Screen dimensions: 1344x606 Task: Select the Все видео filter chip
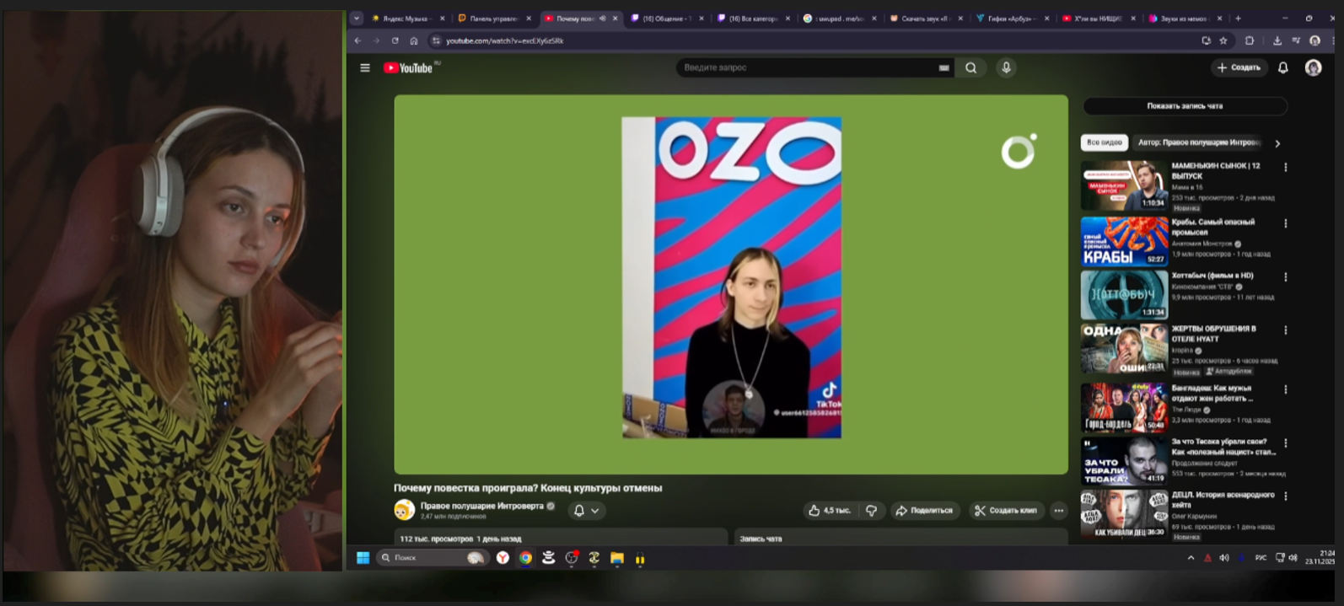[1104, 142]
